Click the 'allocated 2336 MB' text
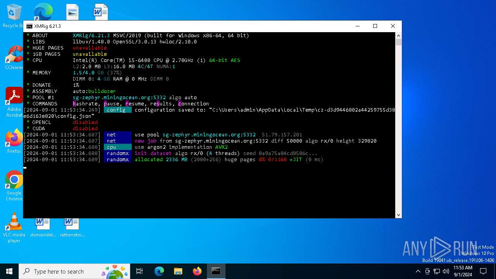Viewport: 496px width, 279px height. [161, 159]
